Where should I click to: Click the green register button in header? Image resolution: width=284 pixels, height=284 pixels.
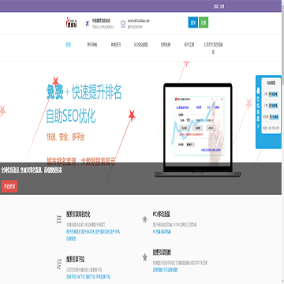click(204, 23)
